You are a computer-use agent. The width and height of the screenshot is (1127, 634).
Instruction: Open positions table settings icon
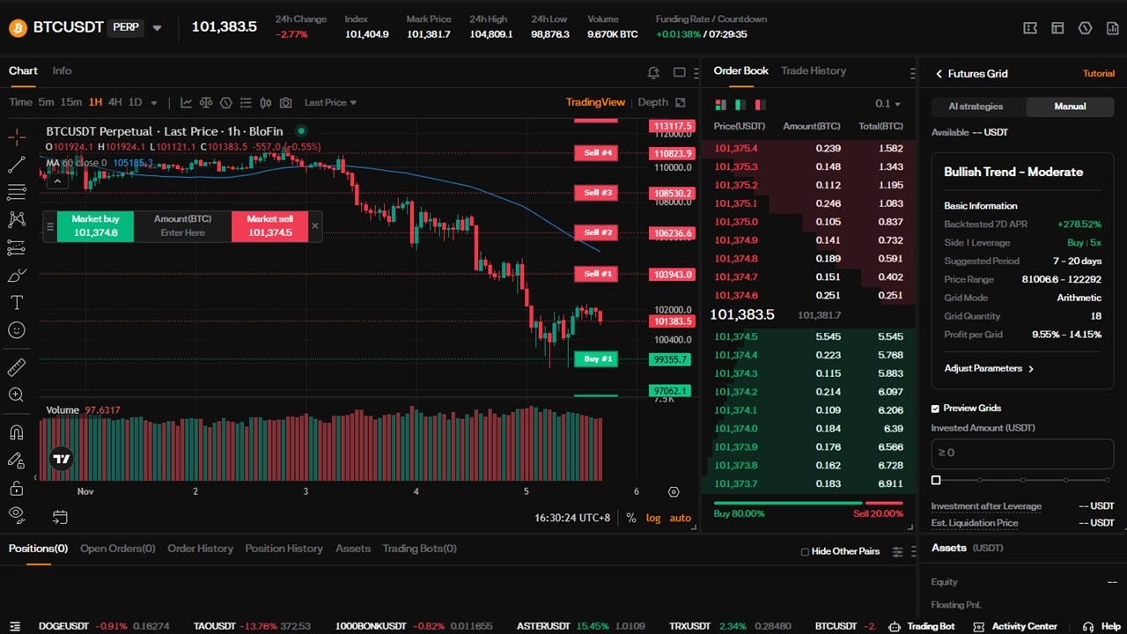[898, 552]
